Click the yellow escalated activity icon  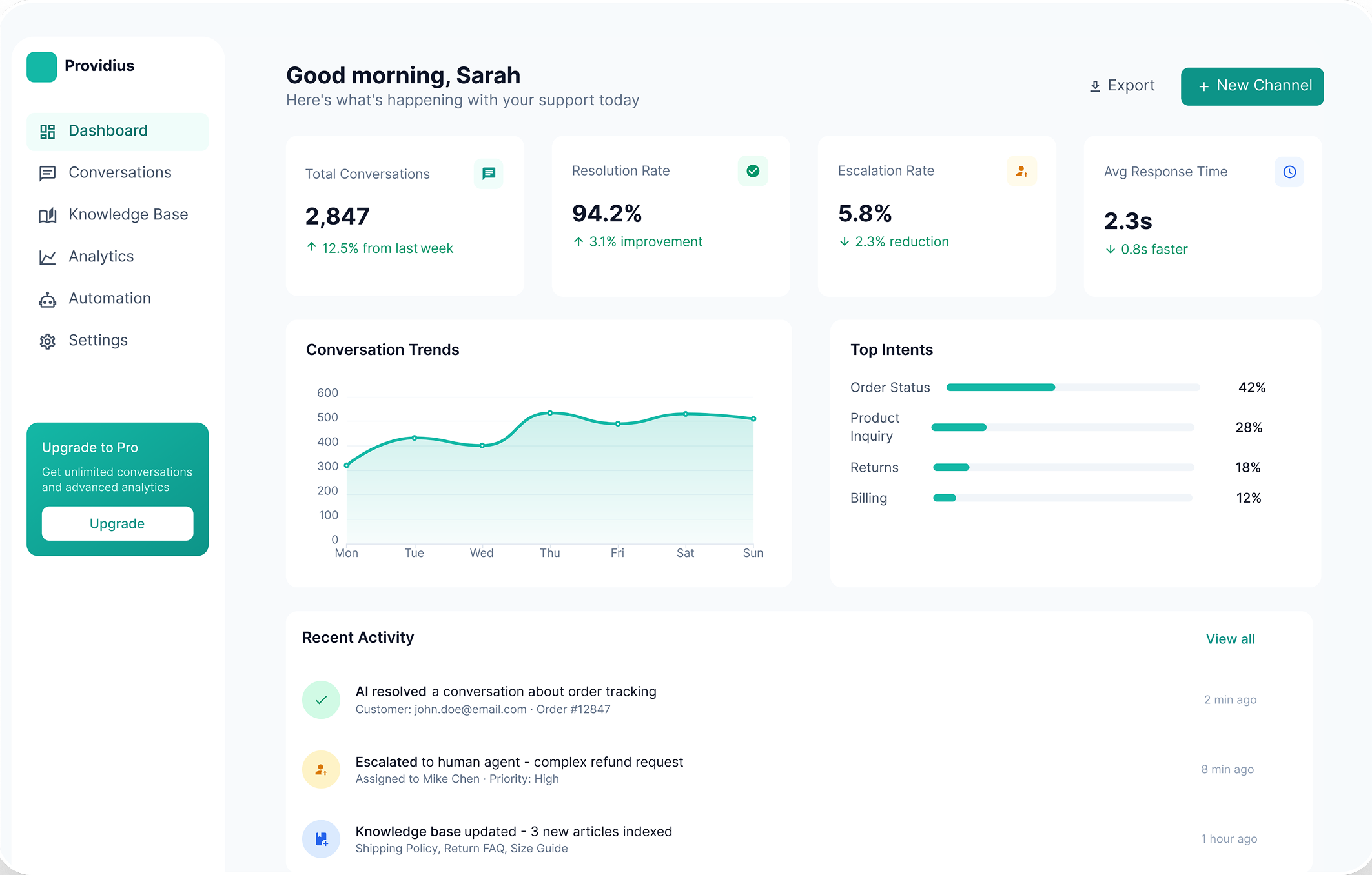pos(321,769)
